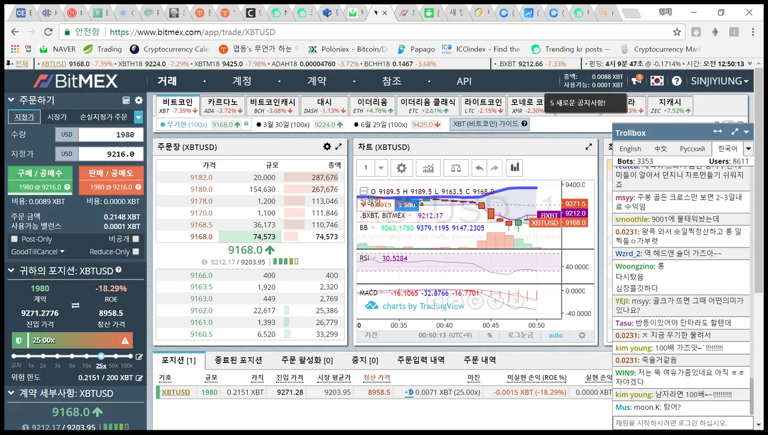The height and width of the screenshot is (435, 768).
Task: Toggle chart log scale 로그눈금
Action: tap(520, 336)
